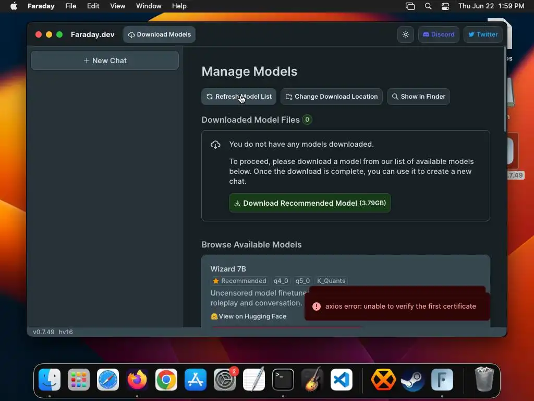Click the Recommended star badge
Screen dimensions: 534x401
pyautogui.click(x=239, y=280)
